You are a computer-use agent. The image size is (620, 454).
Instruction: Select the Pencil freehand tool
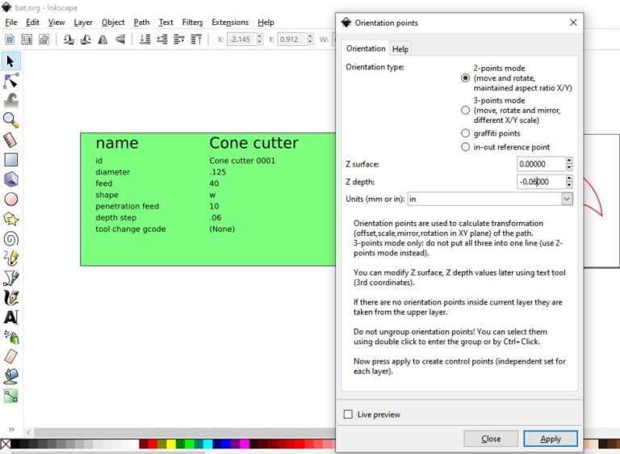coord(10,258)
